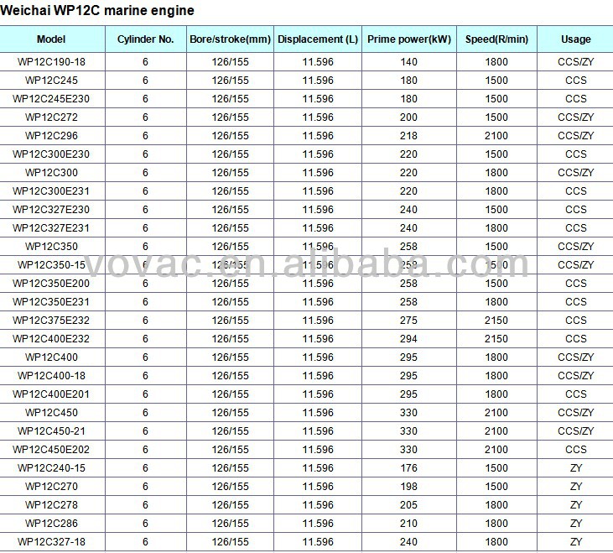Click prime power value 198

click(408, 486)
